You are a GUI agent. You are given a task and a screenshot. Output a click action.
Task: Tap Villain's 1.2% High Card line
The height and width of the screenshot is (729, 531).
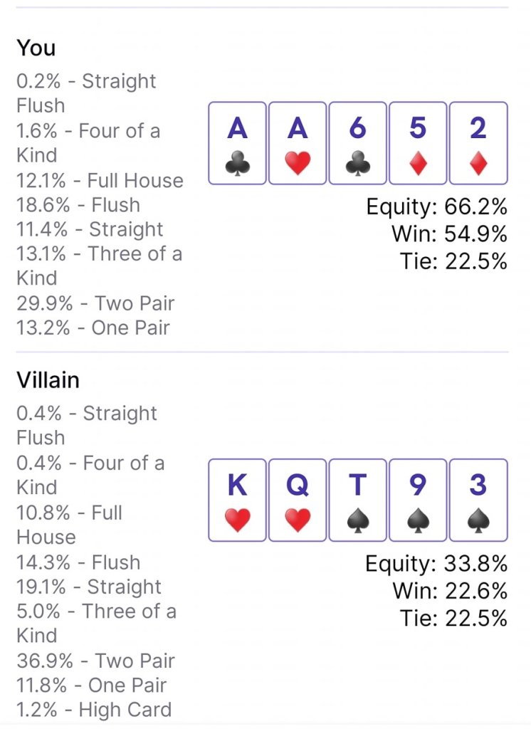(94, 710)
